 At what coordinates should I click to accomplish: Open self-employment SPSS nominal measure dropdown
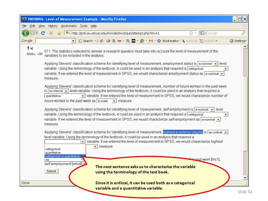pyautogui.click(x=211, y=119)
